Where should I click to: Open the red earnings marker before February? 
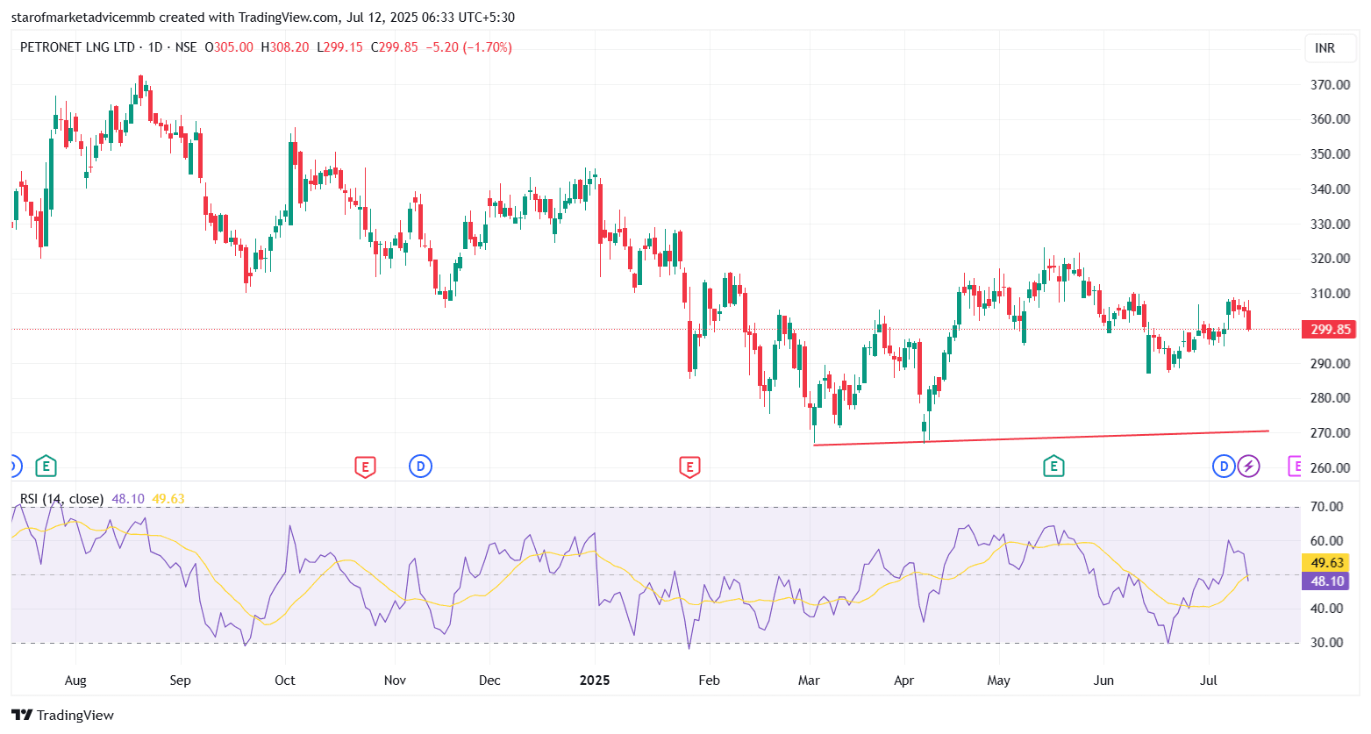pyautogui.click(x=689, y=467)
